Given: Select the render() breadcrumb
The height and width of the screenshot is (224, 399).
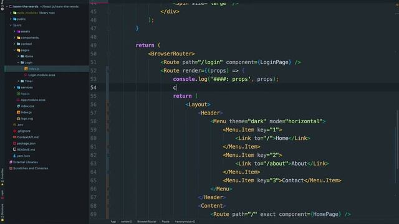Looking at the screenshot, I should (126, 222).
